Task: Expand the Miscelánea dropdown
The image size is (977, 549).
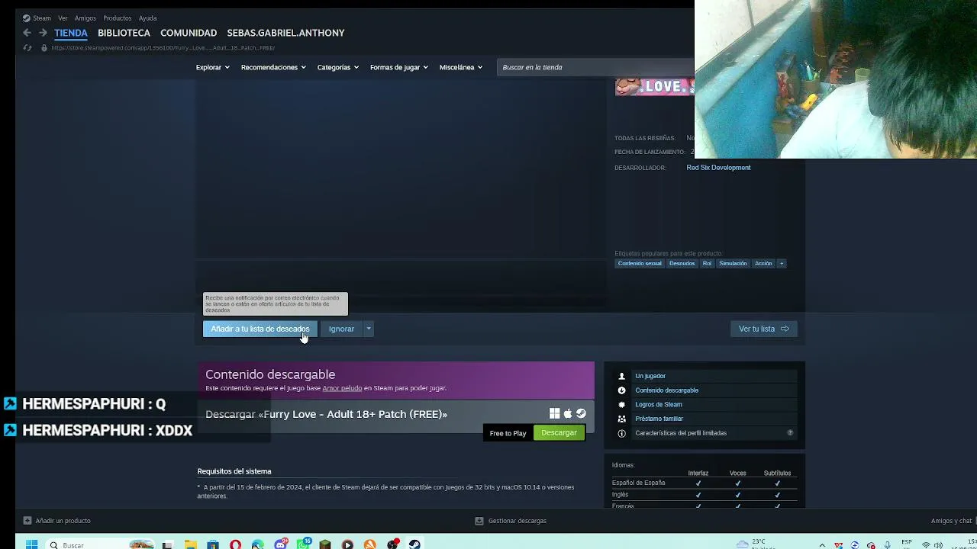Action: (x=461, y=67)
